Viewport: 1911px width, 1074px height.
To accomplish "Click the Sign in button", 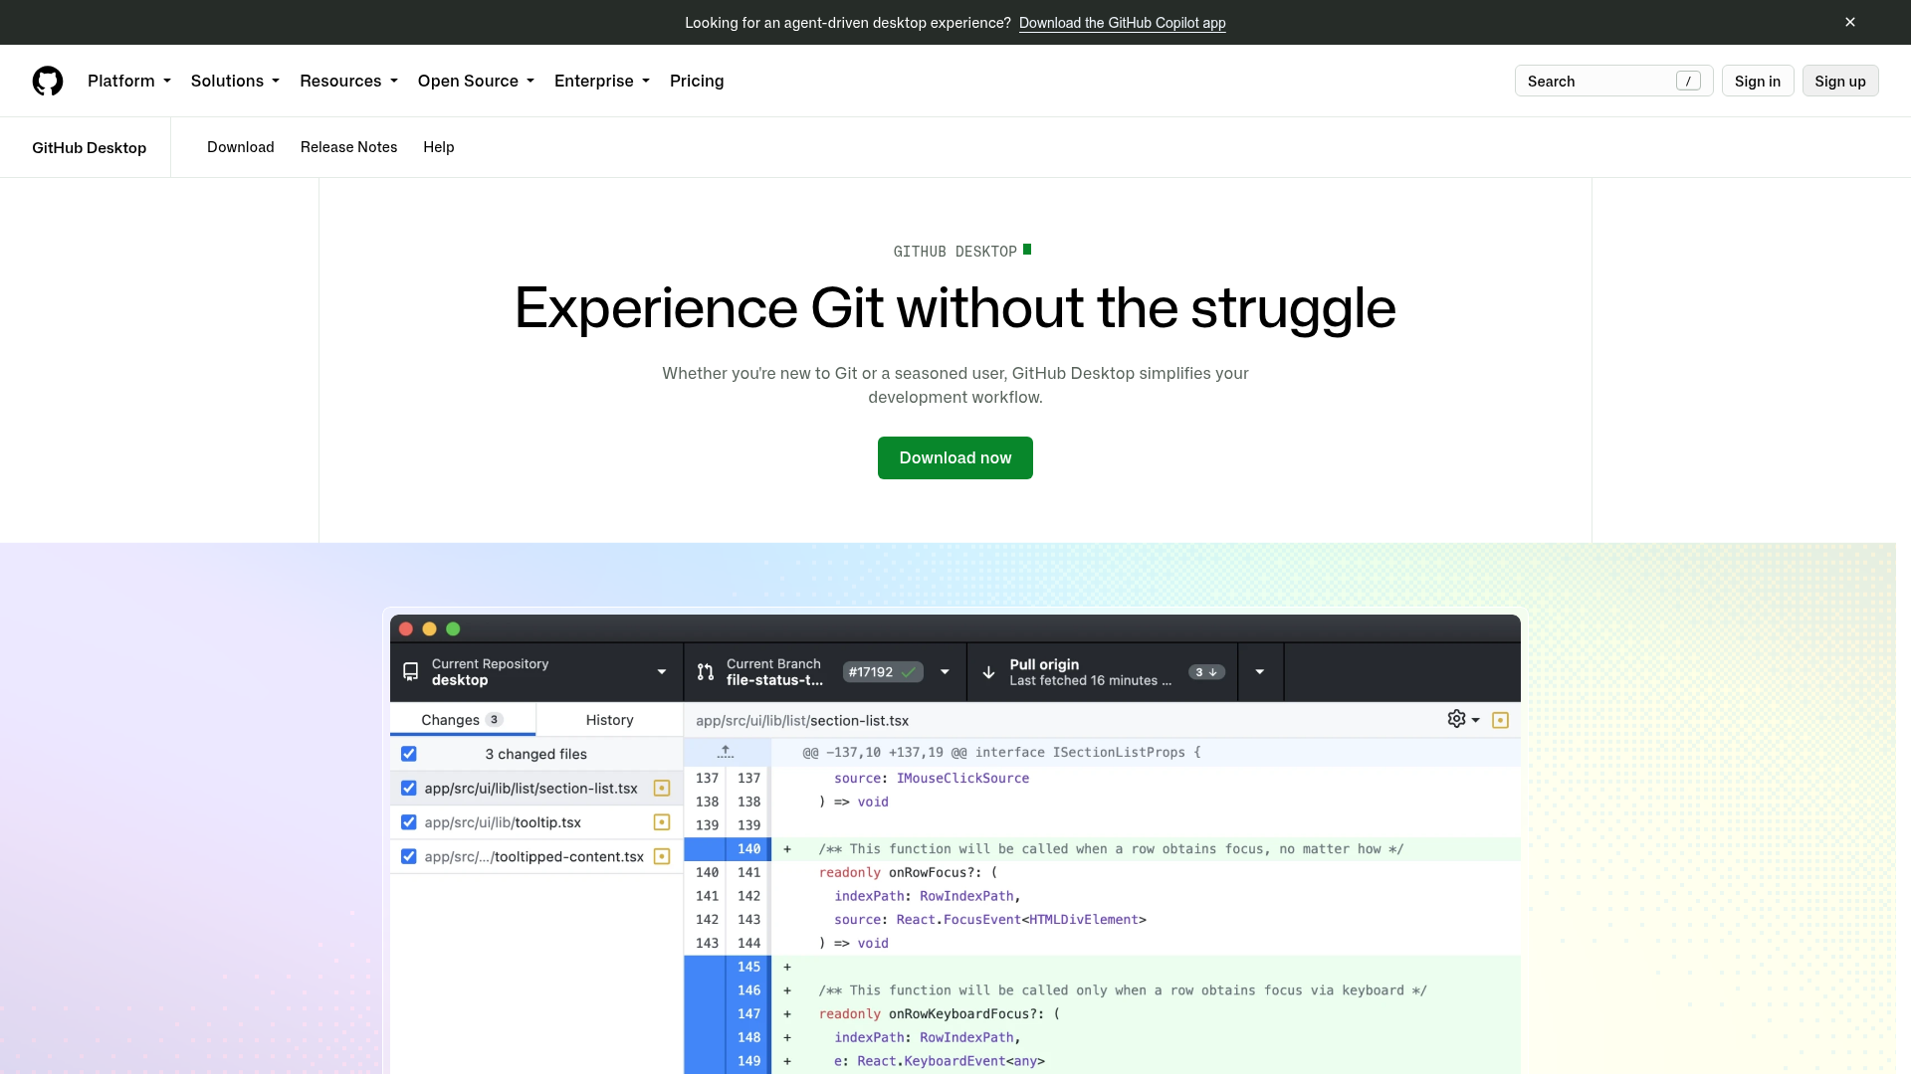I will pyautogui.click(x=1758, y=81).
